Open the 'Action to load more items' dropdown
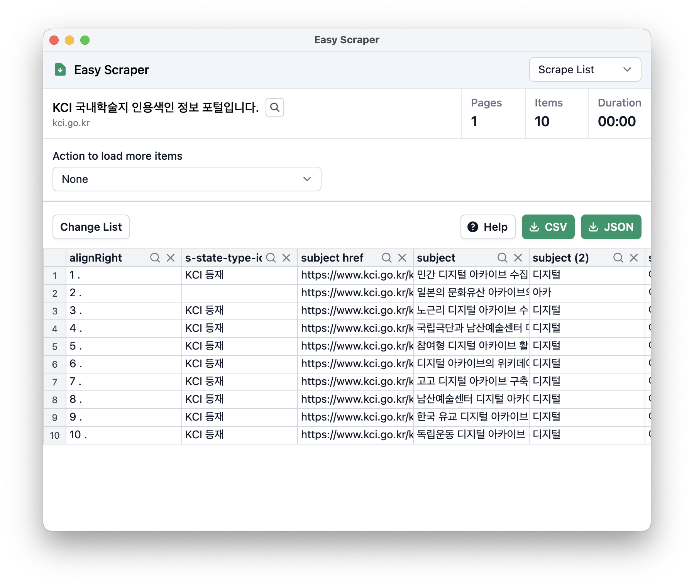 (187, 179)
